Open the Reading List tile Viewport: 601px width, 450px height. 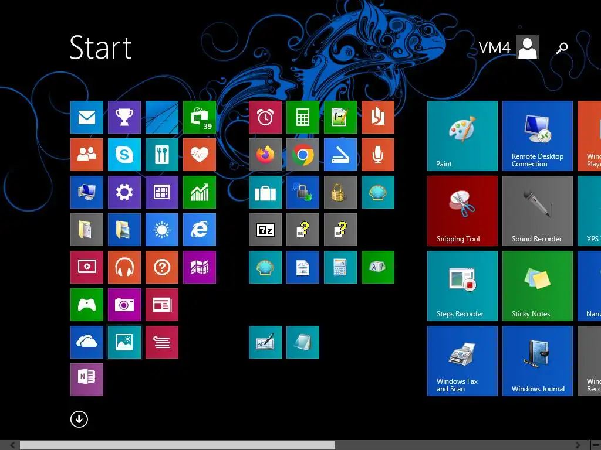point(162,342)
